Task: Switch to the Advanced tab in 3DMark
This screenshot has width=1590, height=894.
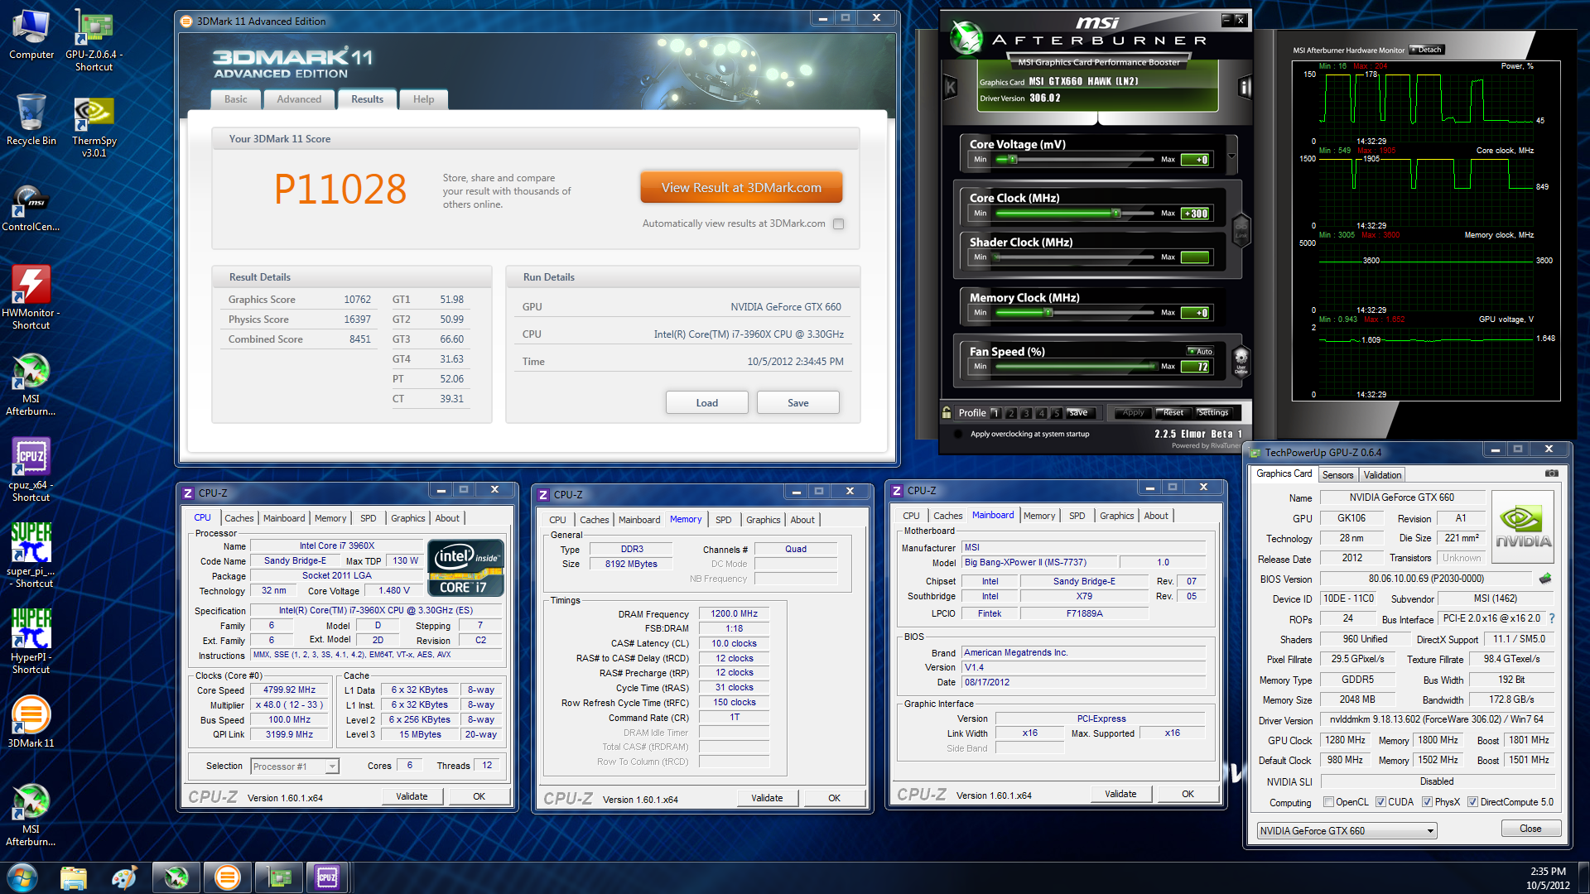Action: pos(299,99)
